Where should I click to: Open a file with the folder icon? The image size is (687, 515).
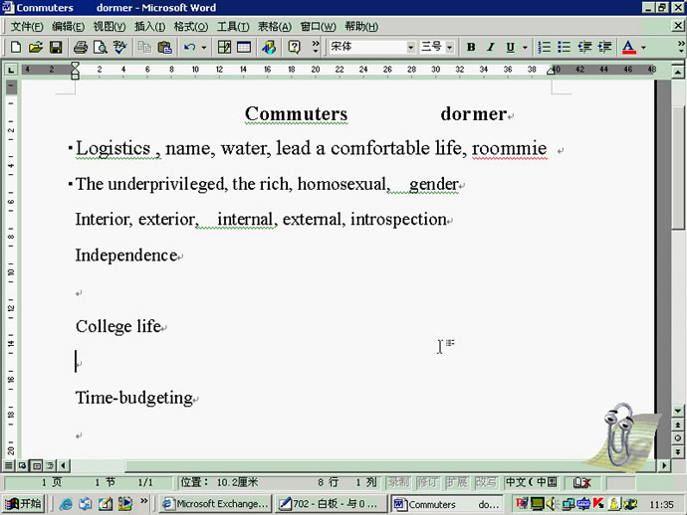[x=36, y=47]
